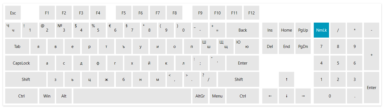Click the Tab key
The width and height of the screenshot is (386, 110).
(x=17, y=47)
